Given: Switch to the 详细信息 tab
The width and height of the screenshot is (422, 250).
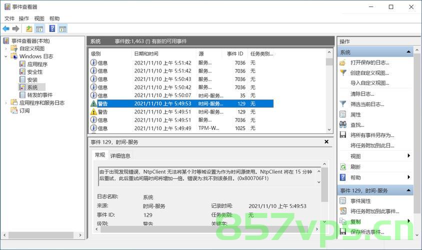Looking at the screenshot, I should 120,155.
